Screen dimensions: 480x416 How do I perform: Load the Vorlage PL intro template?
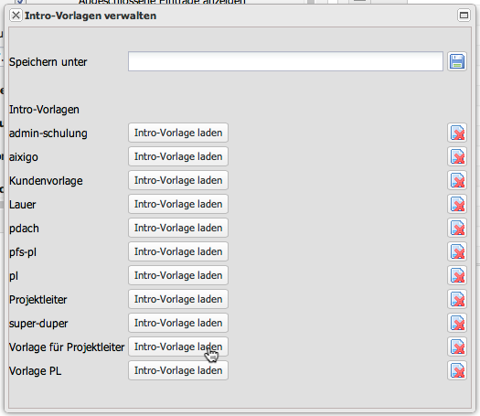coord(178,370)
